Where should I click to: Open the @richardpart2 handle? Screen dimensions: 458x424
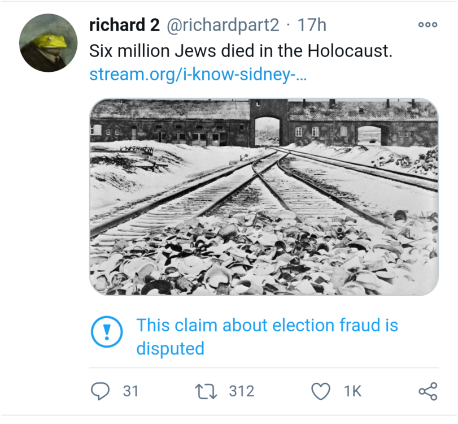[223, 25]
